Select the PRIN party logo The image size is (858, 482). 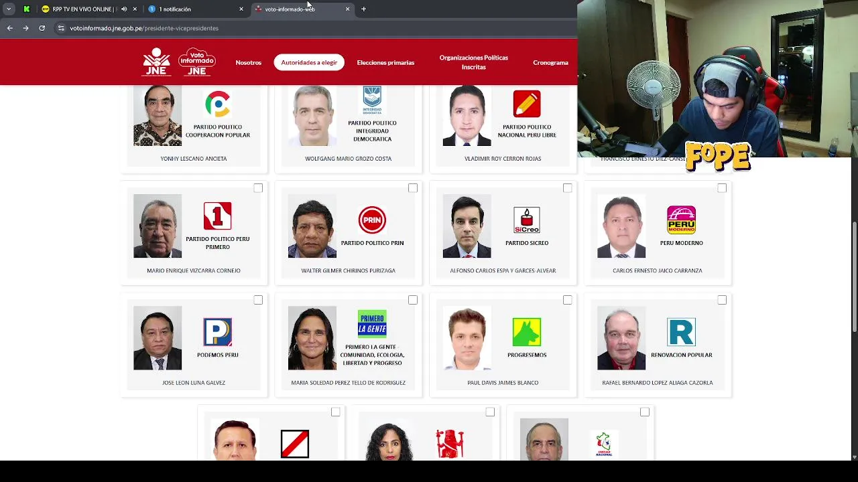[372, 220]
